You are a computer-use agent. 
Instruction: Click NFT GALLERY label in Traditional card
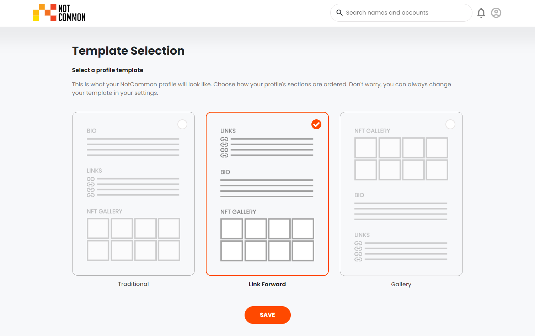(x=105, y=211)
